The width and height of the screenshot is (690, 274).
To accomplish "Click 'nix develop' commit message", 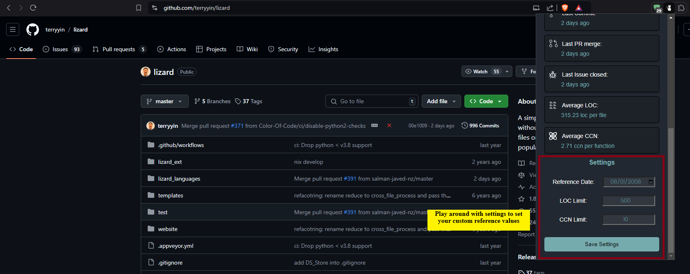I will (308, 162).
